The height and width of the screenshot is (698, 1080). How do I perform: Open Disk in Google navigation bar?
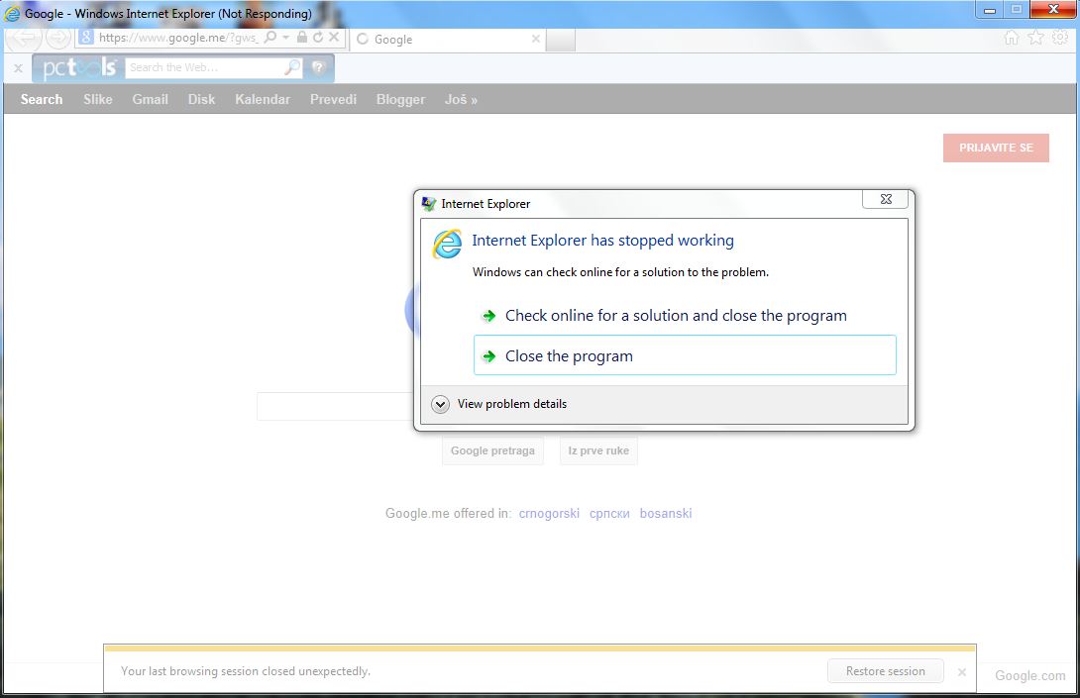[x=201, y=99]
